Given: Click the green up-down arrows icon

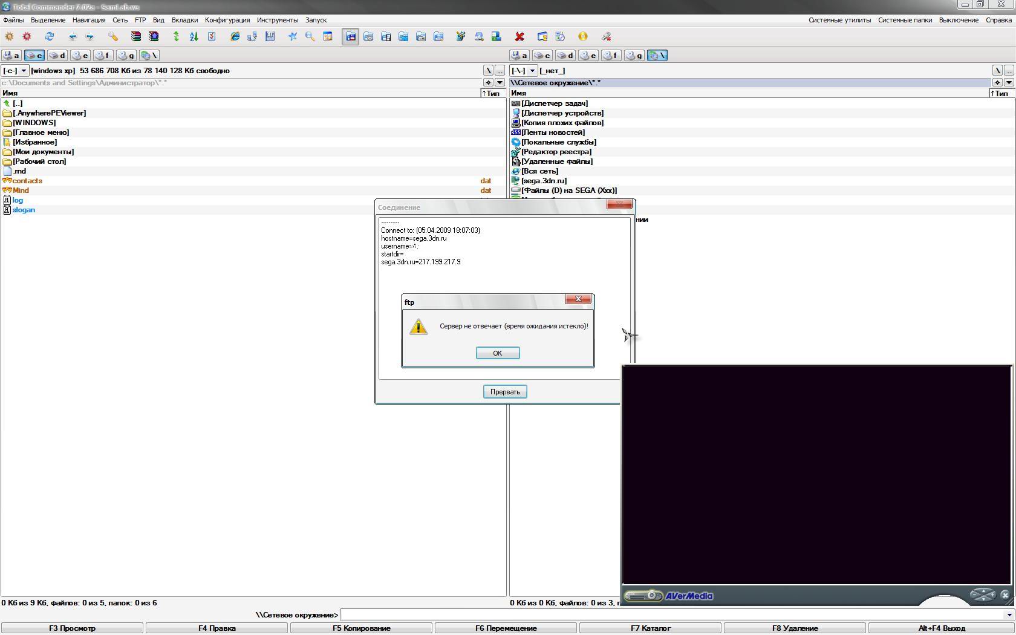Looking at the screenshot, I should 177,36.
